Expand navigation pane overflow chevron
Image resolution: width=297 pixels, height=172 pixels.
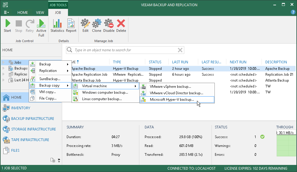59,160
